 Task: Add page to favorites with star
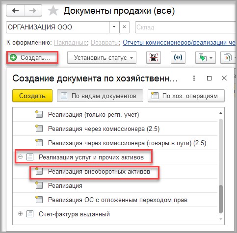tap(53, 11)
